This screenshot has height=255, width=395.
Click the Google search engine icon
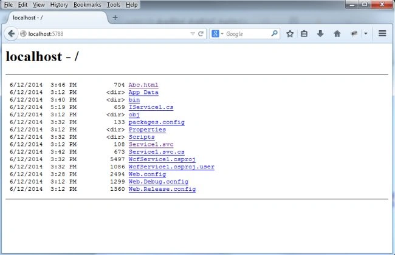[x=215, y=34]
